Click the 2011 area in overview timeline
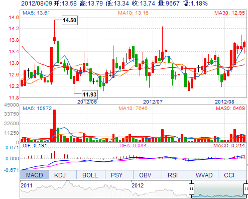Image resolution: width=248 pixels, height=199 pixels. point(26,185)
